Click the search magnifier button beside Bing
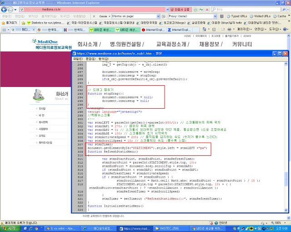The height and width of the screenshot is (232, 291). click(x=284, y=10)
